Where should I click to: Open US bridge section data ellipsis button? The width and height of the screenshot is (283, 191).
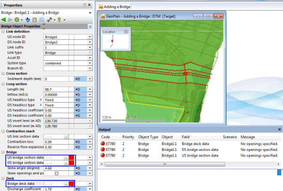point(66,158)
